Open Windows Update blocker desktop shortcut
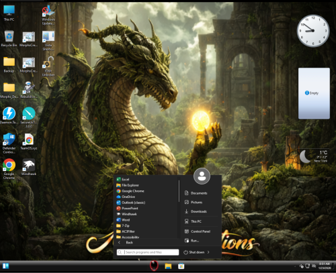Image resolution: width=336 pixels, height=273 pixels. [x=48, y=15]
